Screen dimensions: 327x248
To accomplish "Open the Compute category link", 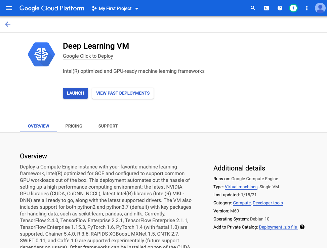I will (242, 203).
